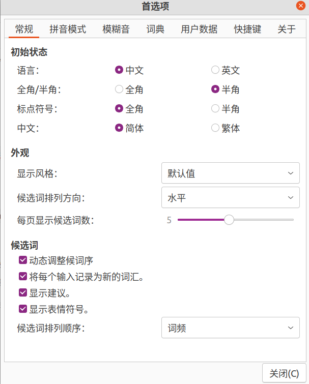
Task: Click the 每页显示候选词数 slider handle
Action: click(x=229, y=220)
